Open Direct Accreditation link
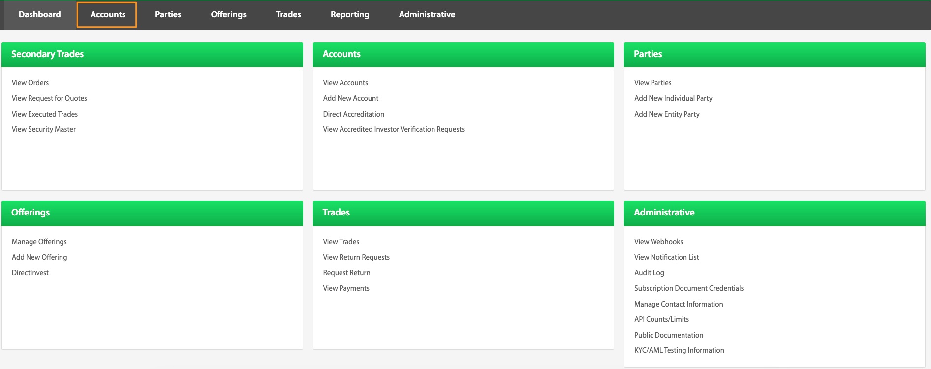This screenshot has height=369, width=931. (x=354, y=114)
